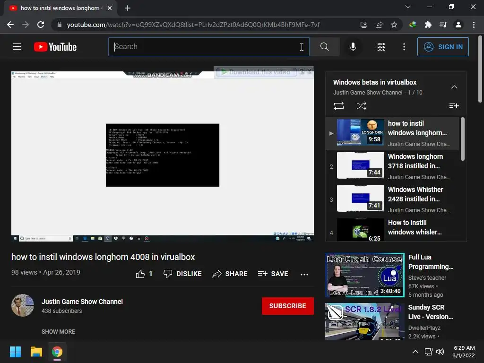Click install app icon in address bar
This screenshot has height=363, width=484.
pyautogui.click(x=363, y=25)
